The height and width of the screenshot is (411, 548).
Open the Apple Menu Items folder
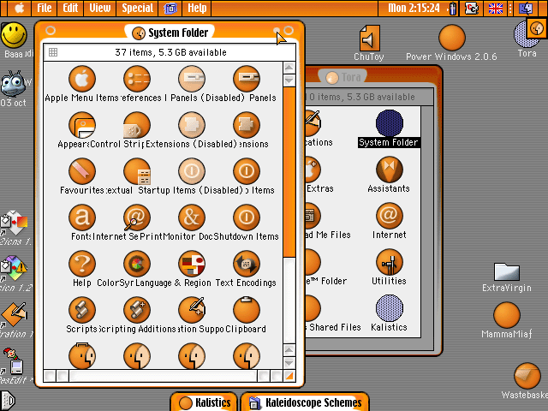pyautogui.click(x=82, y=79)
